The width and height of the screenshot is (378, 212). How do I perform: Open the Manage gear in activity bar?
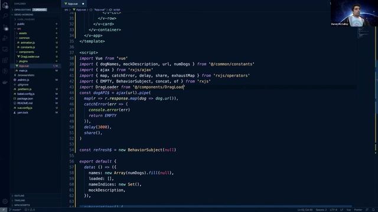(5, 201)
